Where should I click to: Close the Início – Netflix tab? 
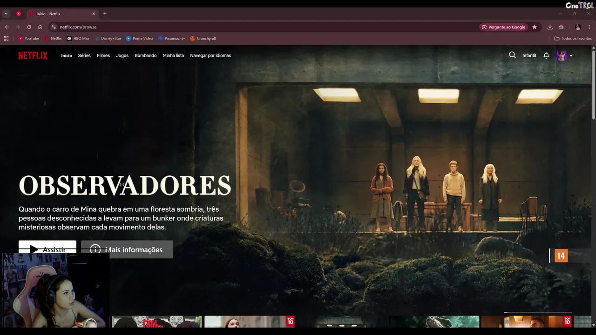[x=94, y=14]
